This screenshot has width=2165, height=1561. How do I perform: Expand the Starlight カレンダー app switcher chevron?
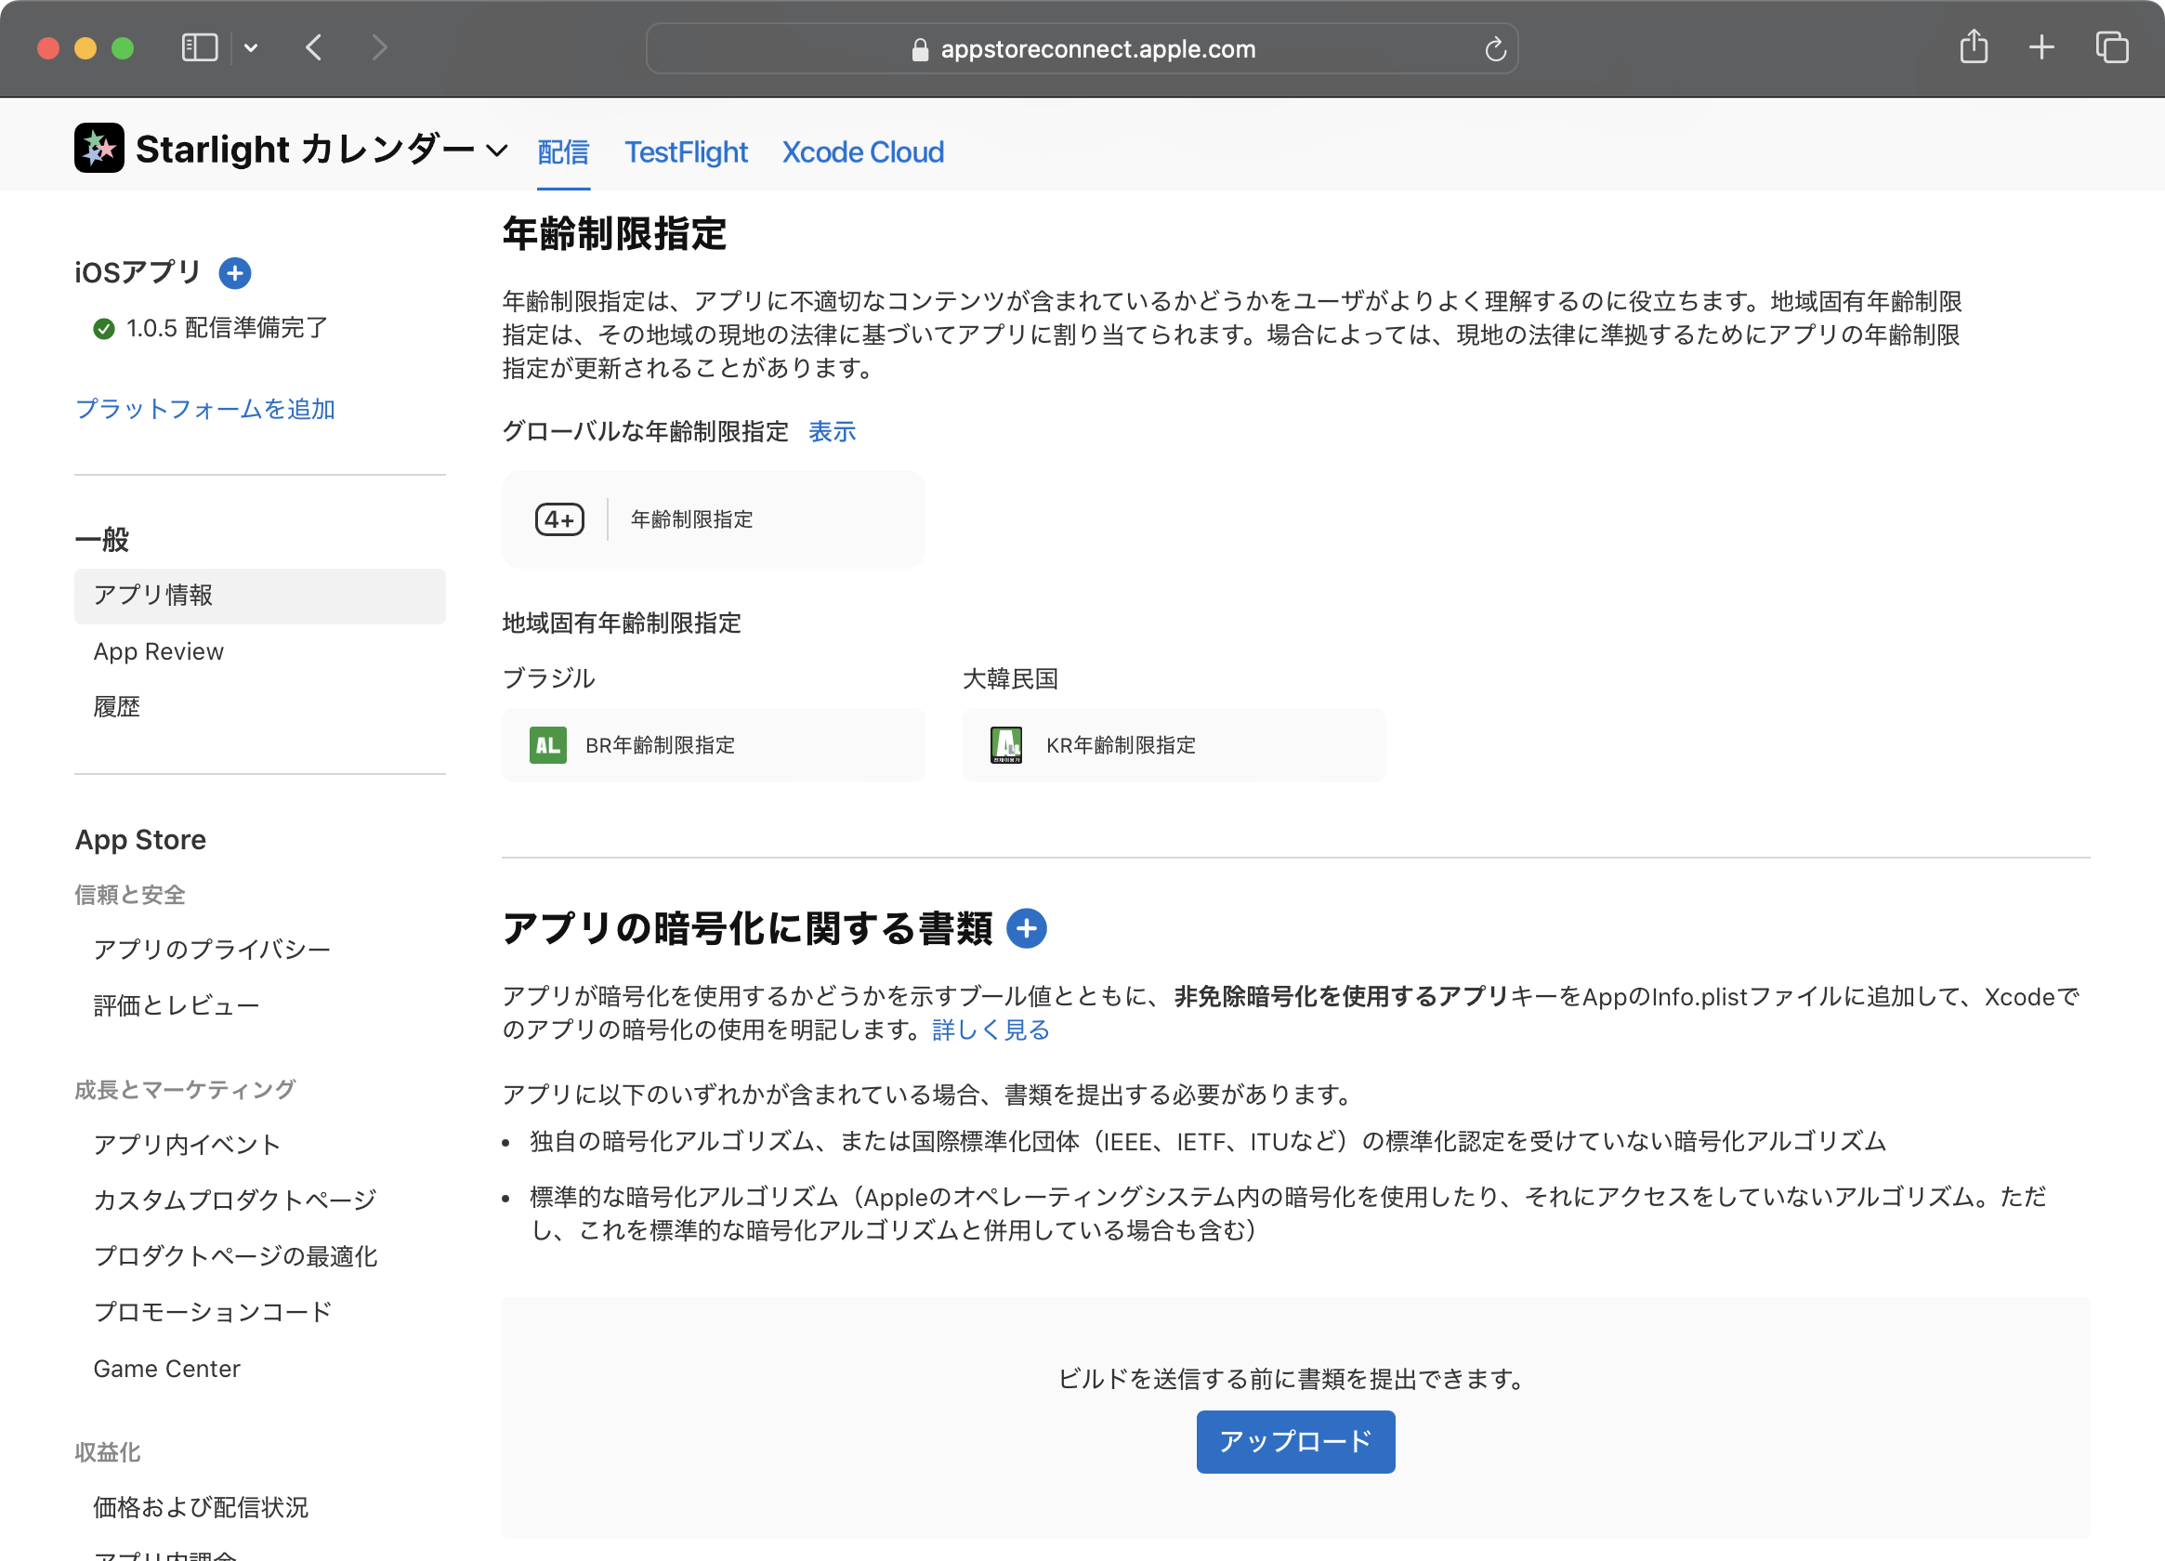tap(496, 151)
